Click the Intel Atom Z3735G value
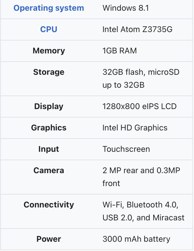 tap(137, 29)
